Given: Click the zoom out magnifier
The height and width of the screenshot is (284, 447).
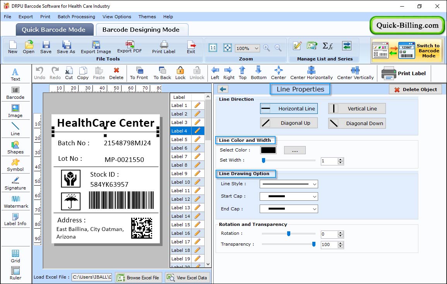Looking at the screenshot, I should (278, 48).
